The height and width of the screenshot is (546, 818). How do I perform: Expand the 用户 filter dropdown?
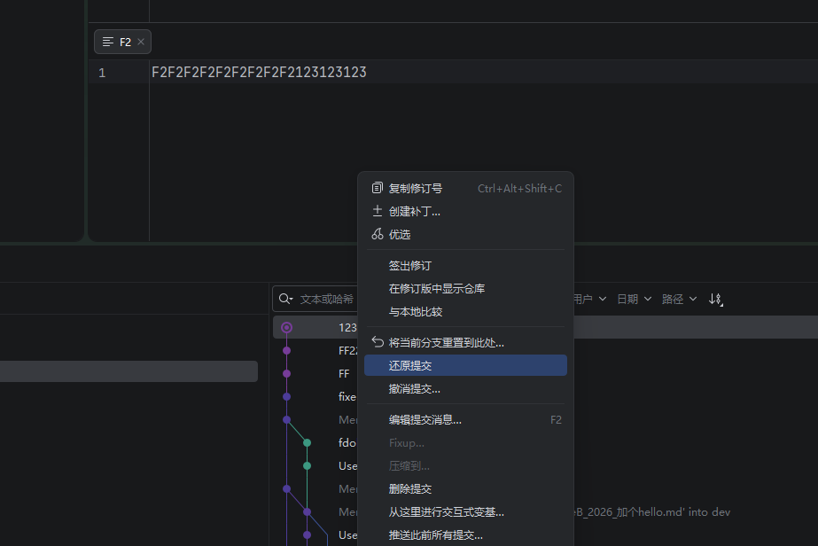589,299
